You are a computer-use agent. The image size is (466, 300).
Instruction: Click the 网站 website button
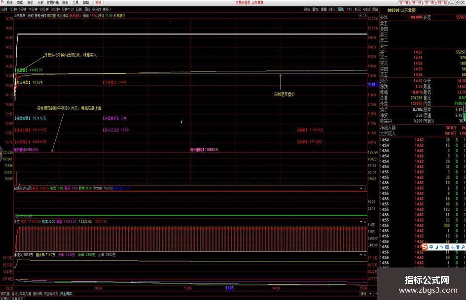coord(442,2)
